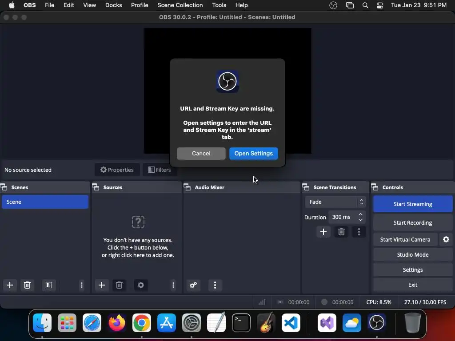
Task: Pop out the Sources dock icon
Action: [96, 187]
